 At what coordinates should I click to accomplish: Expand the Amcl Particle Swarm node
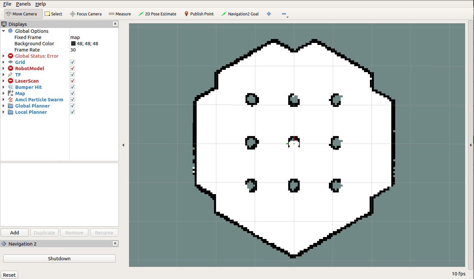pos(4,99)
